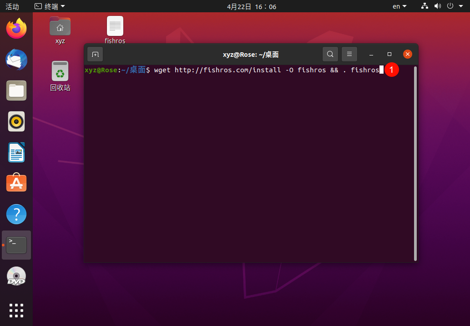Open the Files manager in the dock
The height and width of the screenshot is (326, 470).
point(16,90)
